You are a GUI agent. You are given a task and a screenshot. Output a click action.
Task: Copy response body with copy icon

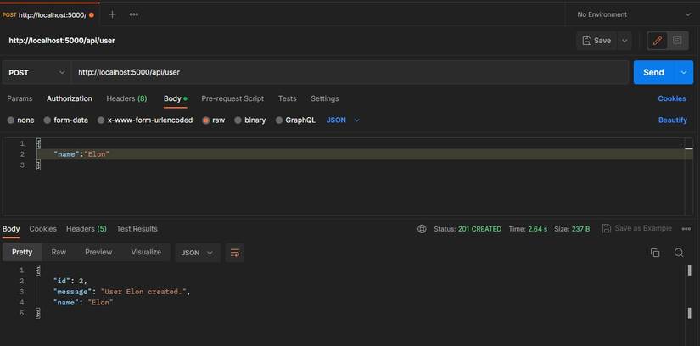point(655,253)
